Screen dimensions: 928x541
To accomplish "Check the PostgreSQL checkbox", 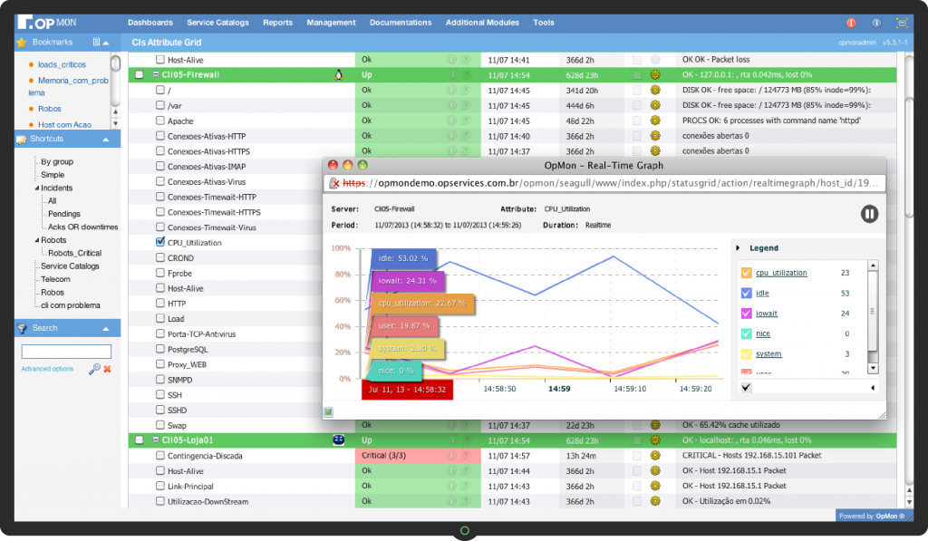I will click(160, 349).
